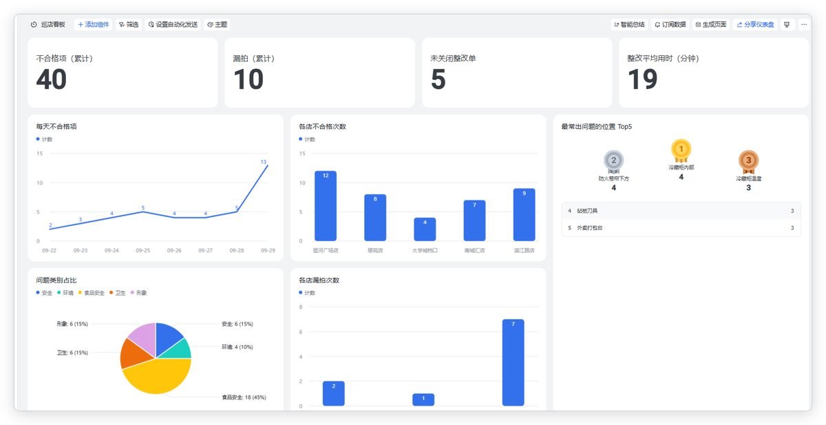Screen dimensions: 826x425
Task: Choose the 主题 theme option
Action: point(218,25)
